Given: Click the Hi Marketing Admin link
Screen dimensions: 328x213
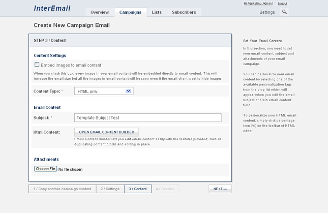Looking at the screenshot, I should [259, 4].
